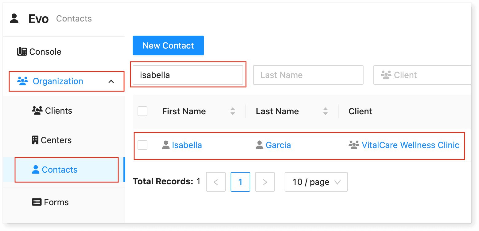Click the Total Records label
The image size is (479, 231).
163,182
